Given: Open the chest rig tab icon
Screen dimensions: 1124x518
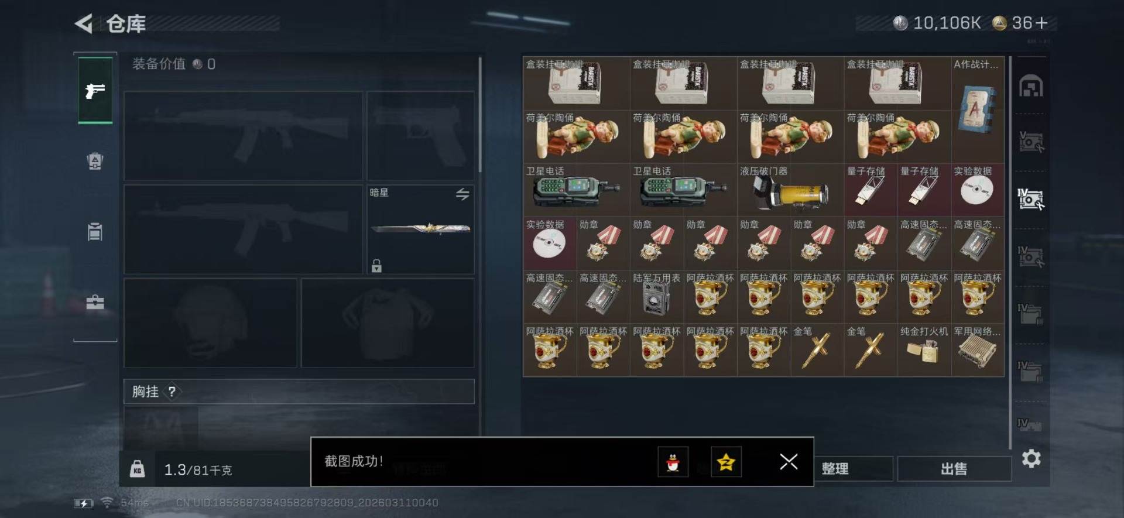Looking at the screenshot, I should click(x=95, y=232).
